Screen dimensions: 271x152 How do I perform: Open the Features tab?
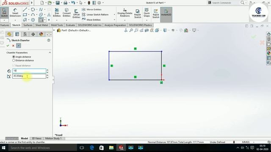pos(5,25)
